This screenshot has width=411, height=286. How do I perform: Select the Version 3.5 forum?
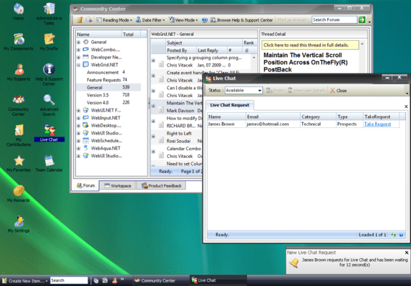point(108,95)
